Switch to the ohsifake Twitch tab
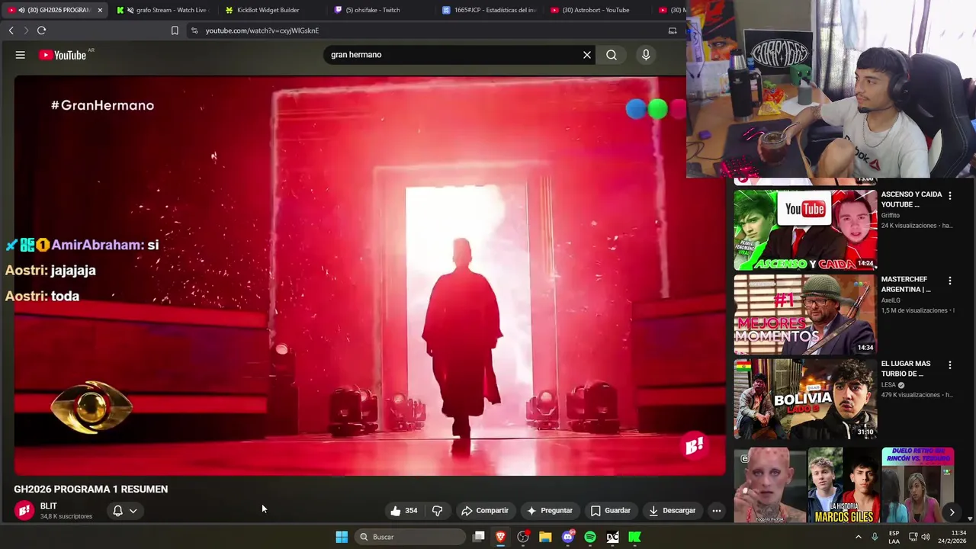Screen dimensions: 976x549 [x=372, y=10]
